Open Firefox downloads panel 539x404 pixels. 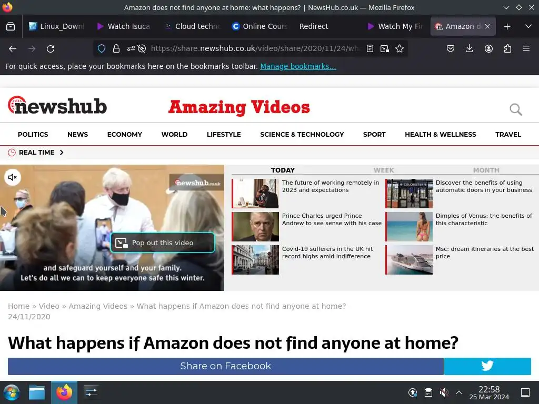[x=469, y=49]
